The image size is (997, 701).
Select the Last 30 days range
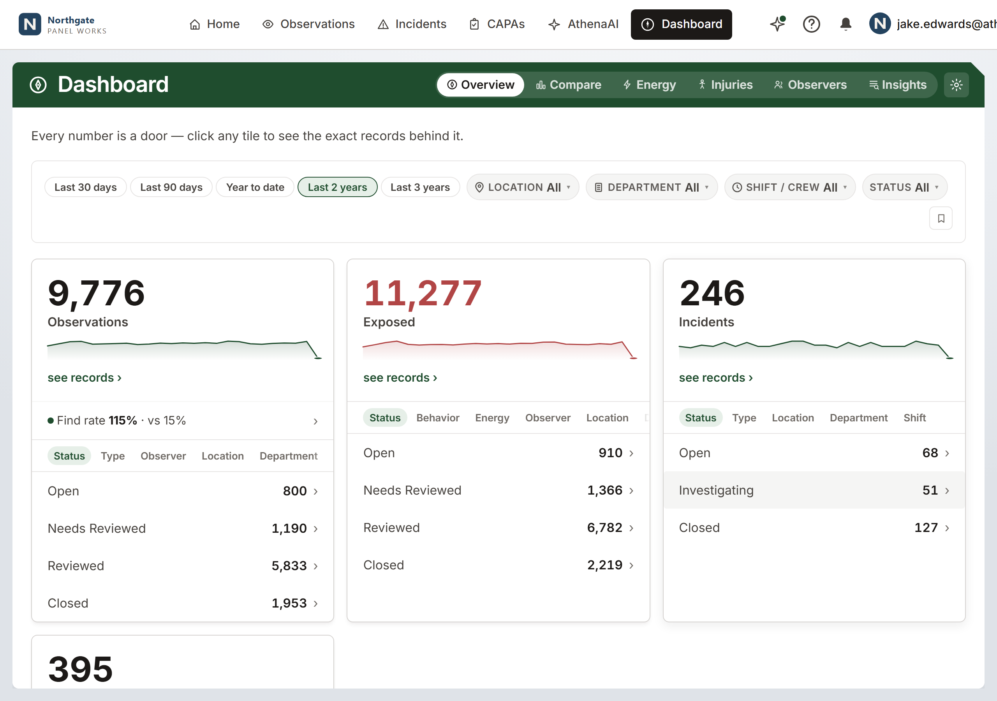(x=86, y=187)
